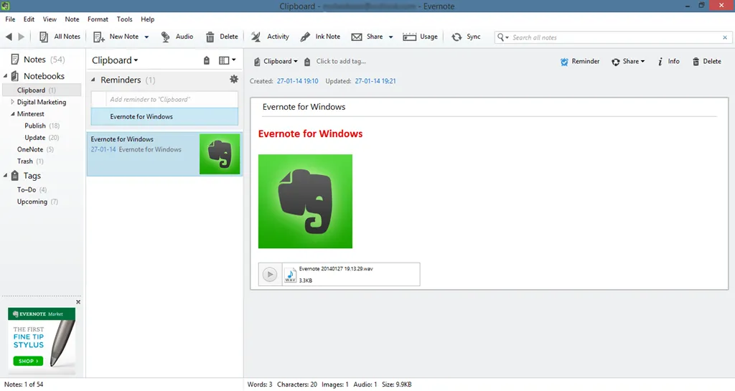Start a new Ink Note
The height and width of the screenshot is (391, 735).
click(x=320, y=37)
